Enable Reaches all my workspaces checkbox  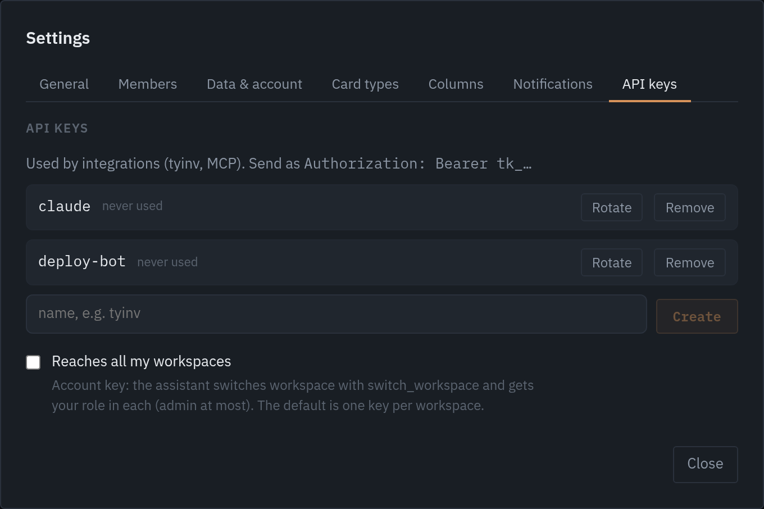pos(33,362)
